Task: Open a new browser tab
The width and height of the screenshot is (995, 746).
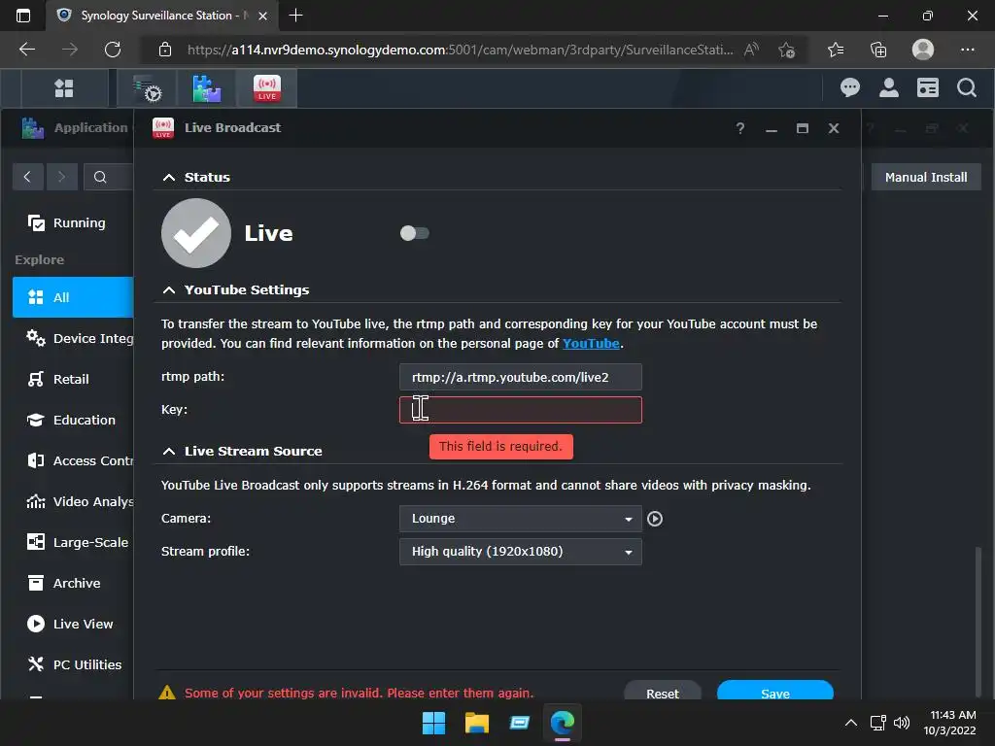Action: coord(295,16)
